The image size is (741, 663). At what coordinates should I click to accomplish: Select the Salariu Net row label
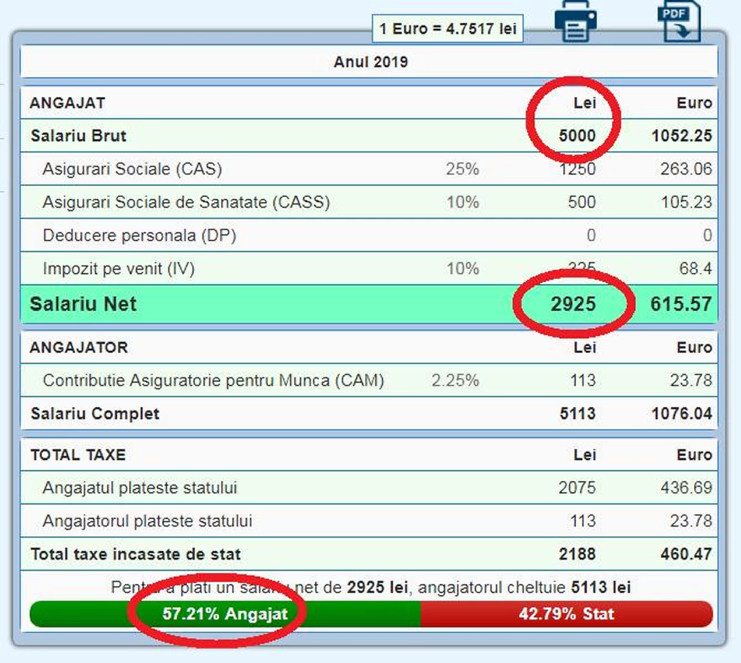click(x=83, y=304)
